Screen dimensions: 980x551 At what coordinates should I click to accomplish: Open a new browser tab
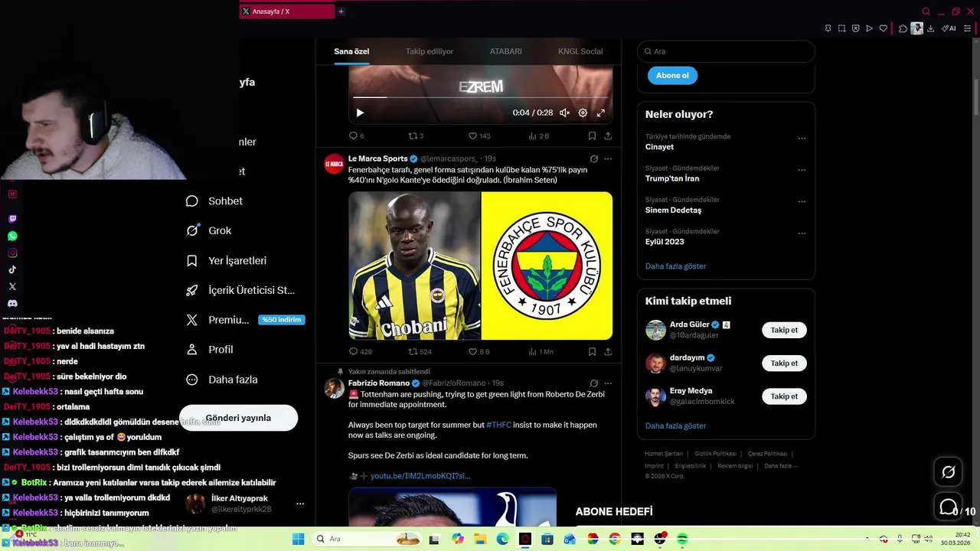[x=341, y=11]
